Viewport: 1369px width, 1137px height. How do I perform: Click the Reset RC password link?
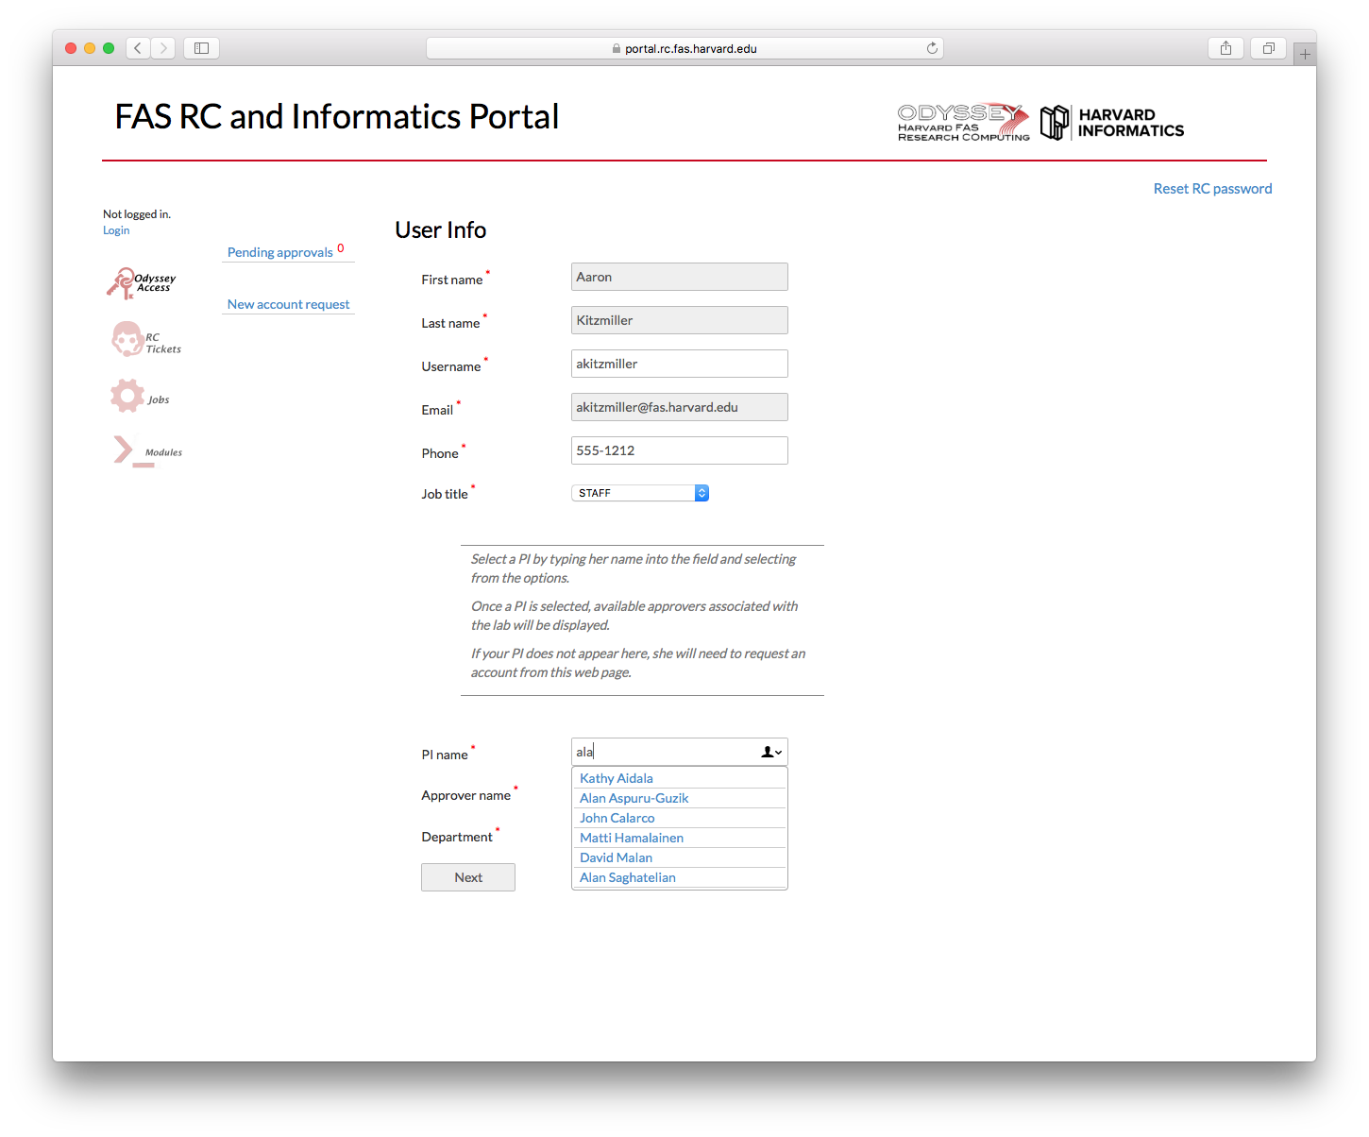[1212, 189]
